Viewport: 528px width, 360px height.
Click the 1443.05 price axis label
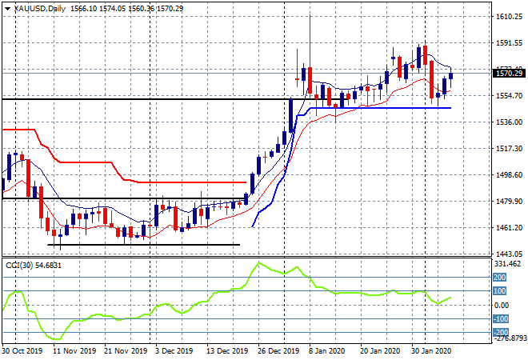(509, 254)
